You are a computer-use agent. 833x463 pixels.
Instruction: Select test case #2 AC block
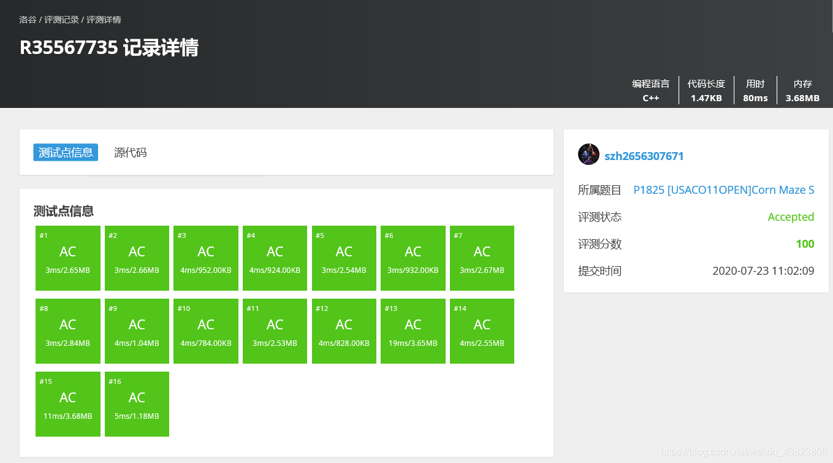[137, 258]
